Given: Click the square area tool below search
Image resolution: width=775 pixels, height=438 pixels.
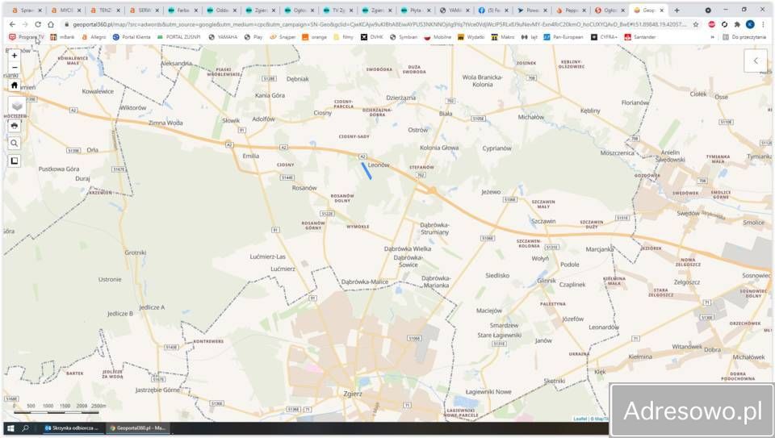Looking at the screenshot, I should click(15, 161).
